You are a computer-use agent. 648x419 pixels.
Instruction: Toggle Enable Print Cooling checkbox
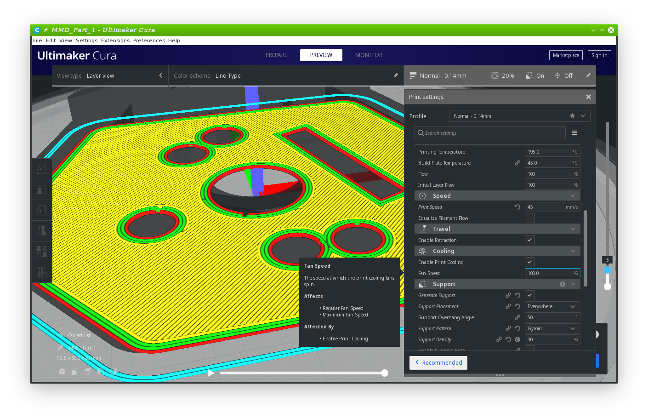tap(530, 262)
